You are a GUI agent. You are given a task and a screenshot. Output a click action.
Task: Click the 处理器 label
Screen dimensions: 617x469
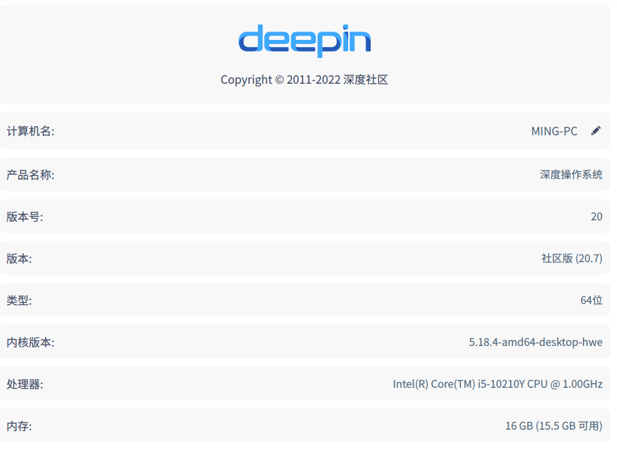[24, 384]
